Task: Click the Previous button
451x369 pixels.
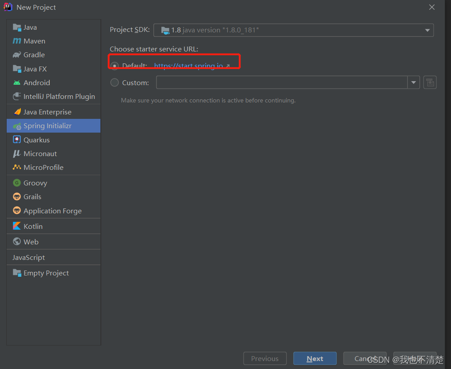Action: coord(265,358)
